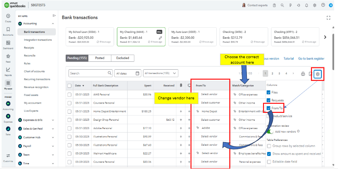Go to page 2 of transactions

(272, 74)
